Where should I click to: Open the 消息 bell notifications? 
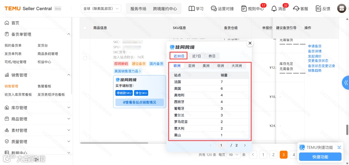click(x=274, y=9)
